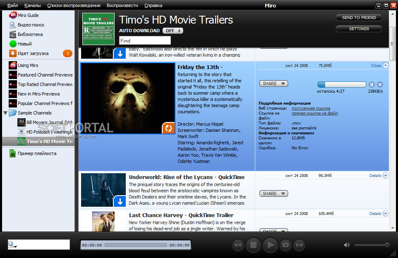The width and height of the screenshot is (398, 258).
Task: Download the Gran Torino trailer item
Action: click(120, 53)
